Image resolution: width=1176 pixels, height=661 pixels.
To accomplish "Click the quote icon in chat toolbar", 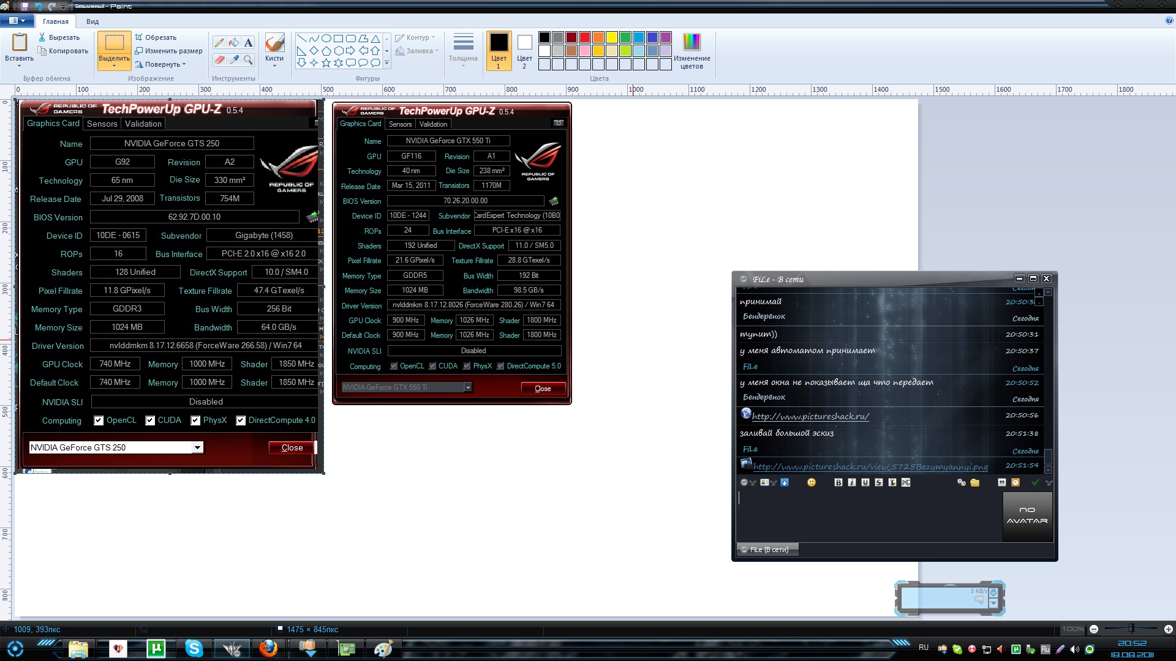I will point(1002,482).
